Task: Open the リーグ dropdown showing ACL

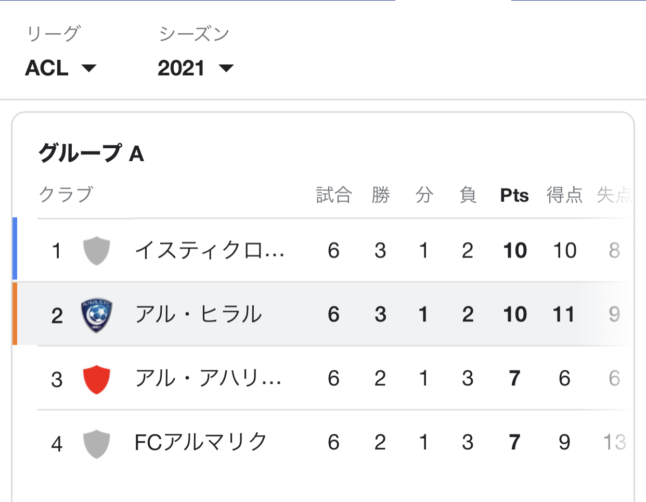Action: (x=60, y=68)
